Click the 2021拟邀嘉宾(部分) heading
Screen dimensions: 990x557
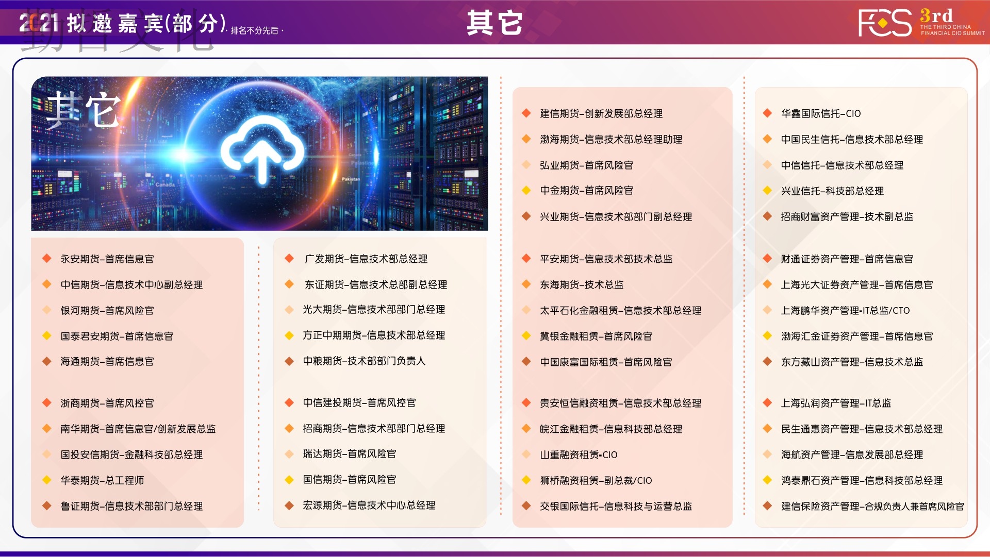coord(123,23)
